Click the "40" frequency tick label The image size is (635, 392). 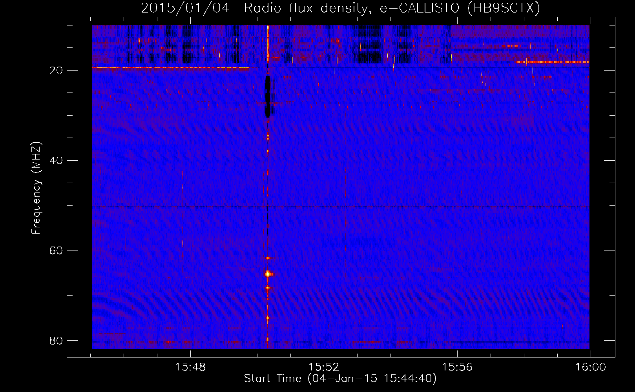point(56,161)
